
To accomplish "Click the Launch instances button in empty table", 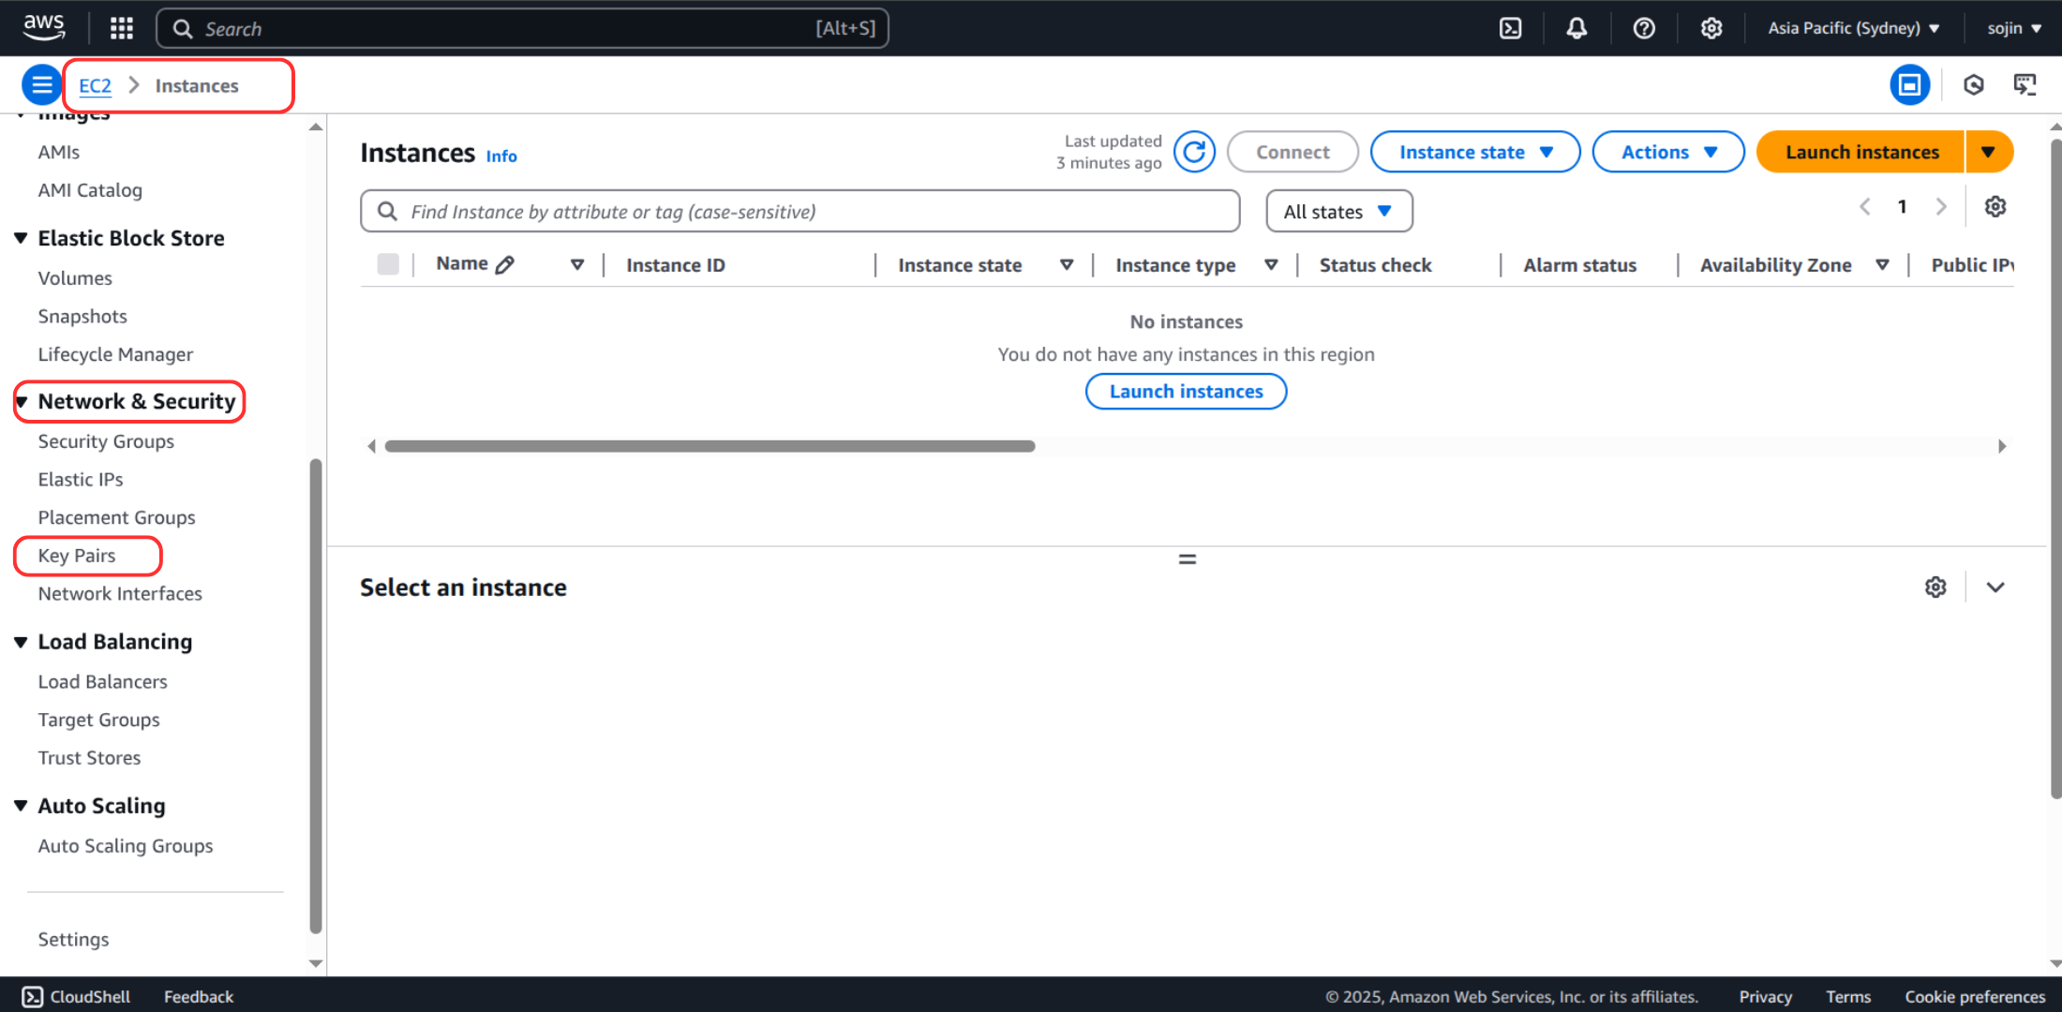I will (1187, 392).
